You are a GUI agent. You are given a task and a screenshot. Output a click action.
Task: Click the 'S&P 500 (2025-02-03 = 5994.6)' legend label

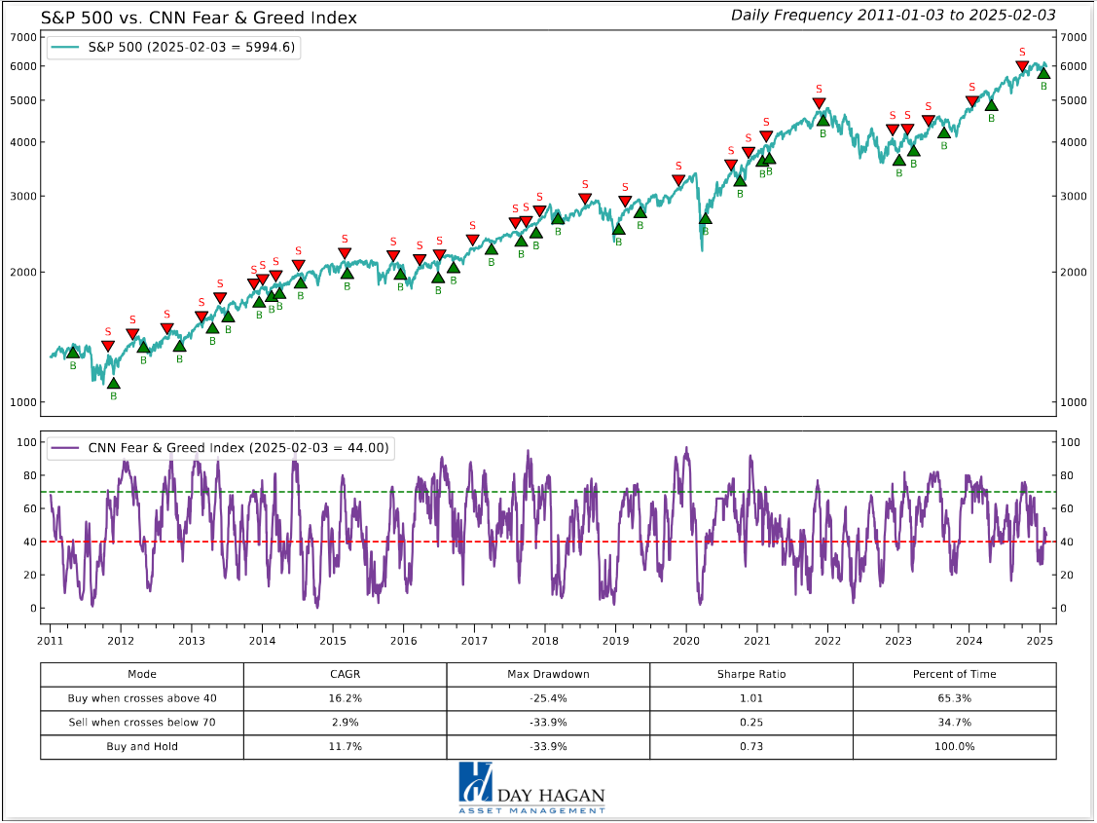pyautogui.click(x=191, y=48)
